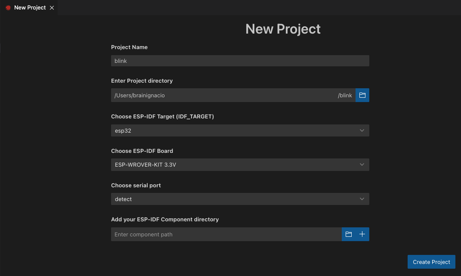Click the chevron on the esp32 target dropdown
Viewport: 461px width, 276px height.
tap(362, 130)
